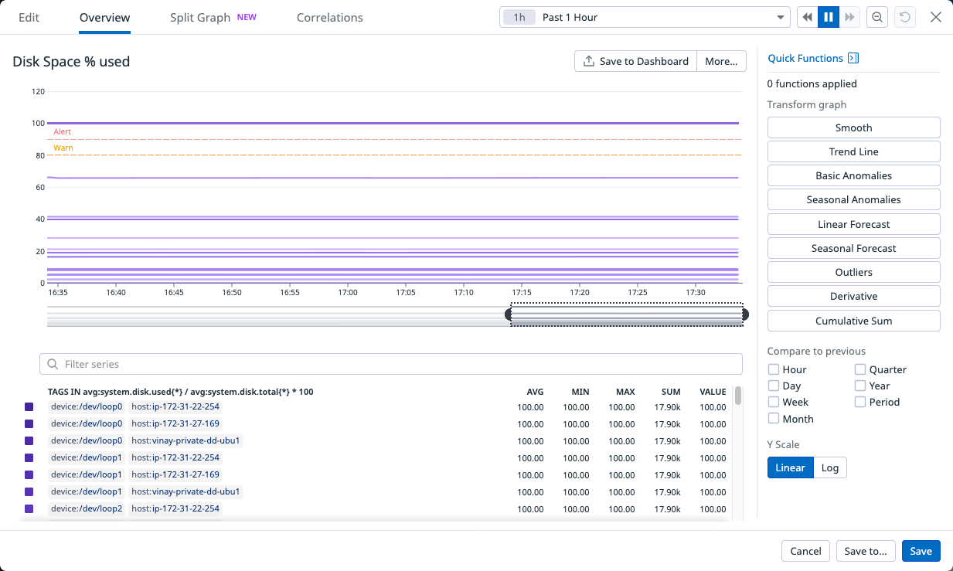Viewport: 953px width, 571px height.
Task: Zoom out the time range
Action: tap(877, 18)
